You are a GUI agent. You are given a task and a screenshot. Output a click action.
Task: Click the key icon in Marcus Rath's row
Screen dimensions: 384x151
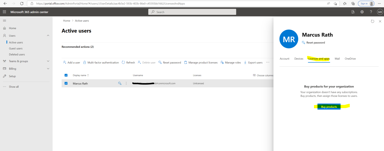click(x=120, y=83)
